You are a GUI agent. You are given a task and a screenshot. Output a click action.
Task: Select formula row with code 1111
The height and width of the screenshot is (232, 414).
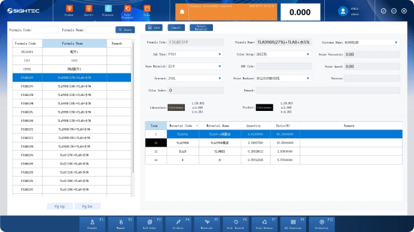pos(72,60)
